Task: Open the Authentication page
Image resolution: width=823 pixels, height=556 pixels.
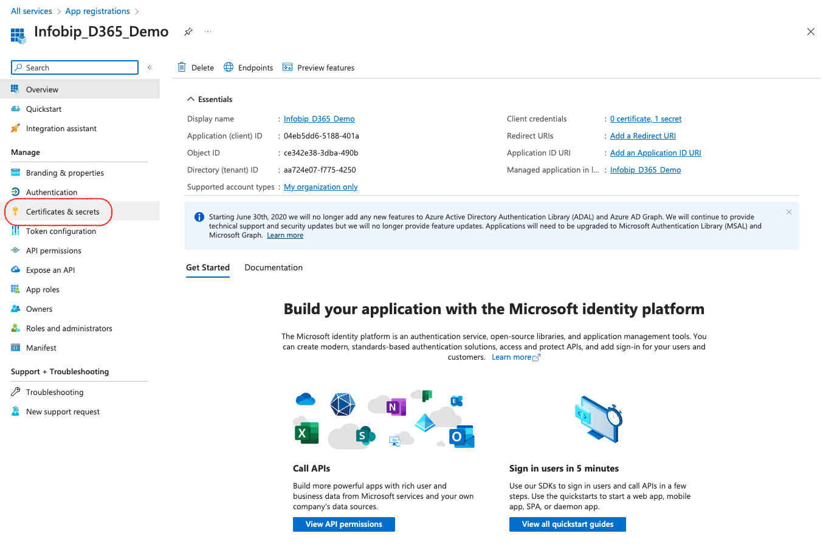Action: click(x=80, y=192)
